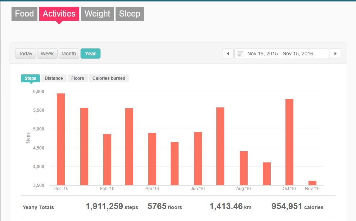Image resolution: width=356 pixels, height=221 pixels.
Task: Open the Food tab
Action: [24, 14]
